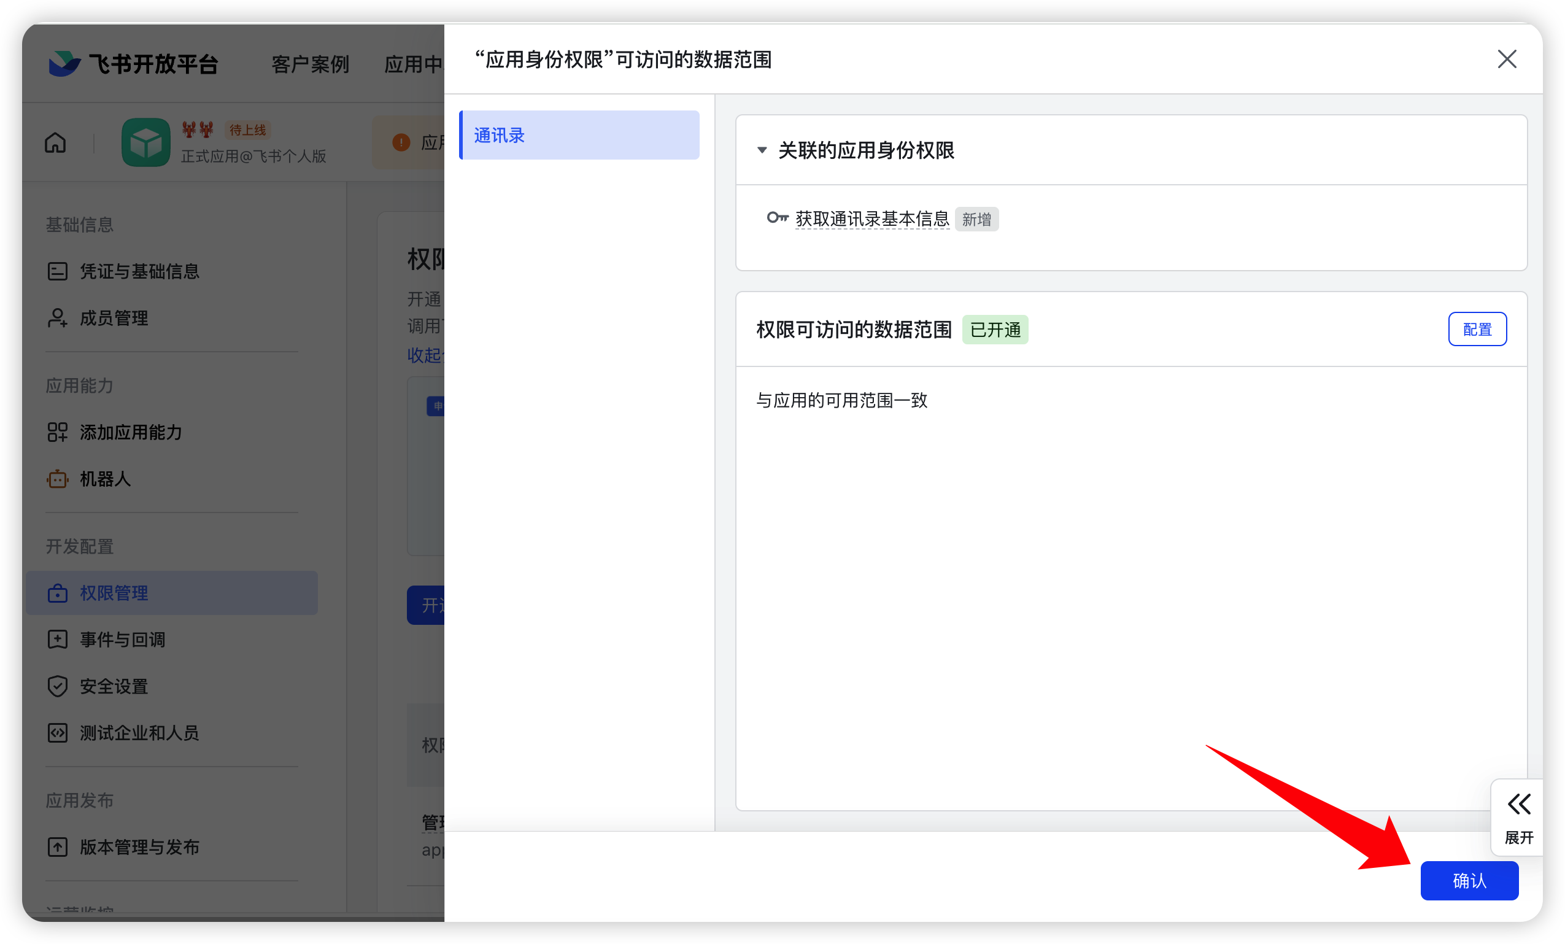Go to 凭证与基础信息 in sidebar
The height and width of the screenshot is (944, 1565).
[139, 272]
